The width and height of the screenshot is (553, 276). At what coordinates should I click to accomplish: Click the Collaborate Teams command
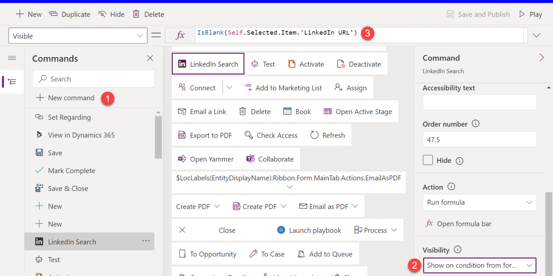coord(270,159)
